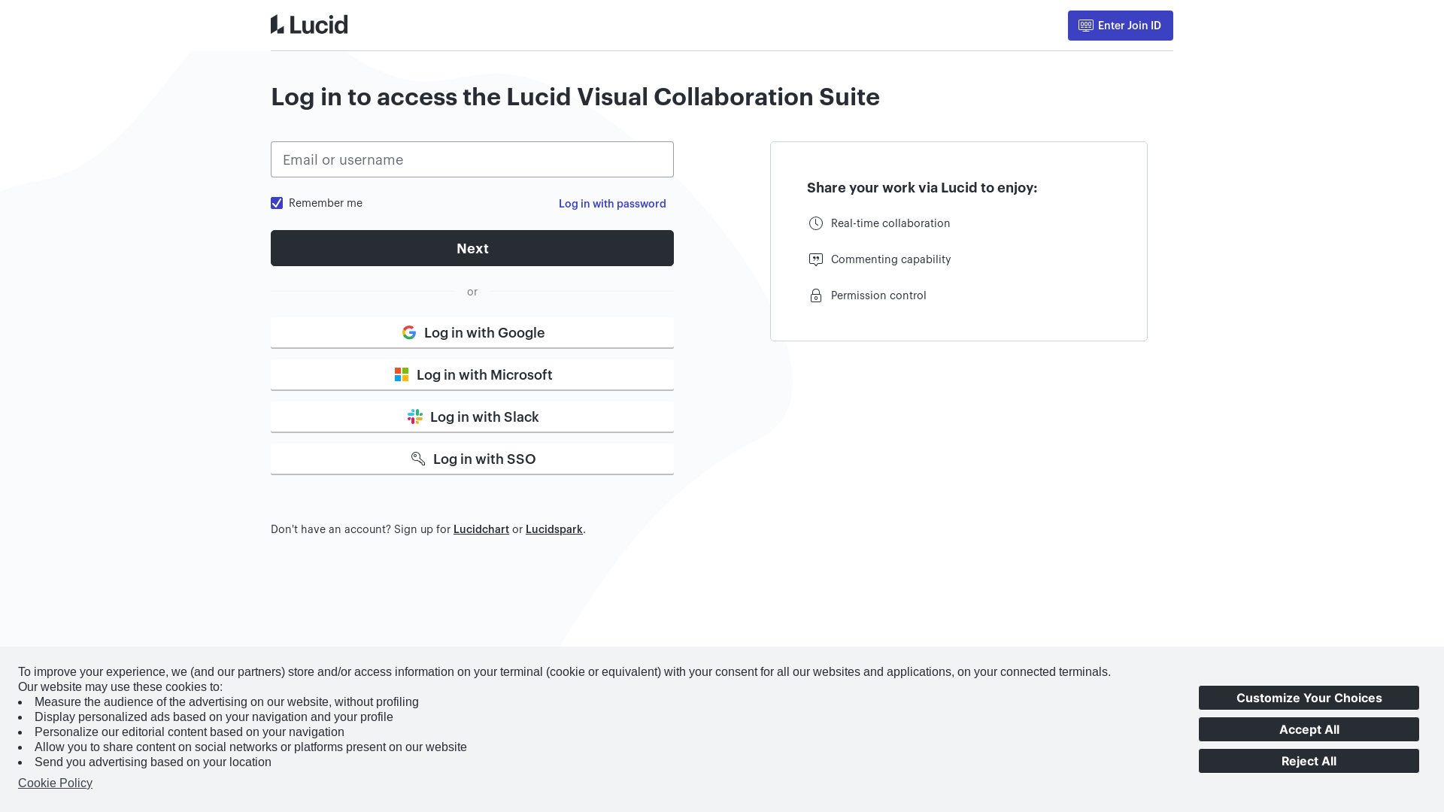Click the Enter Join ID button label
The height and width of the screenshot is (812, 1444).
point(1130,26)
